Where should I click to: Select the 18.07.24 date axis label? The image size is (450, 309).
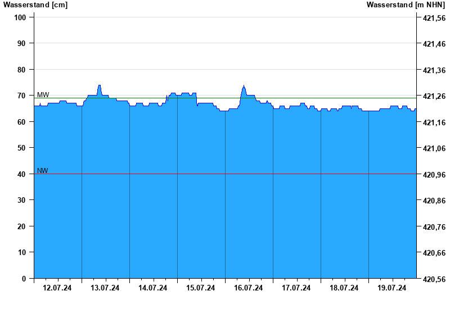click(x=344, y=288)
